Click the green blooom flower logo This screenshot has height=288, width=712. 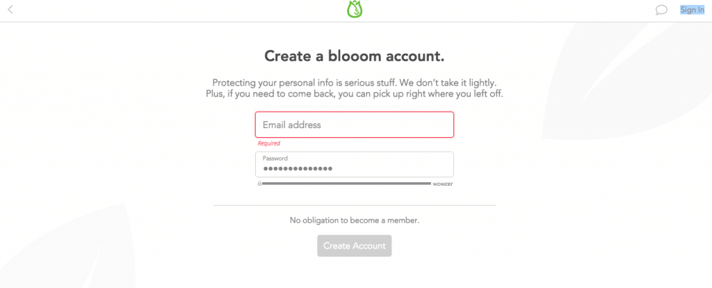(355, 9)
